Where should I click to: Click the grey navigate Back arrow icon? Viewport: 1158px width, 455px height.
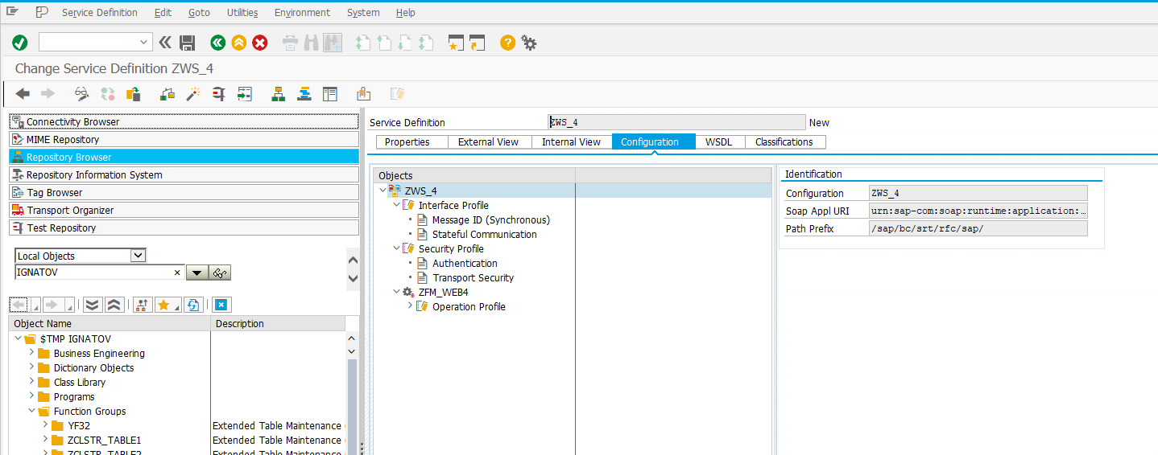tap(23, 94)
